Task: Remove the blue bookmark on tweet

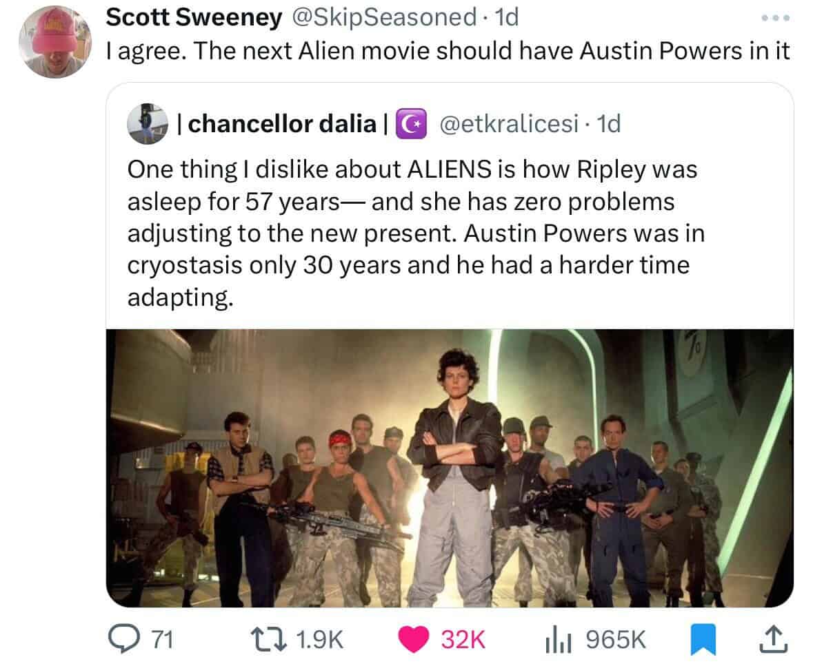Action: coord(703,640)
